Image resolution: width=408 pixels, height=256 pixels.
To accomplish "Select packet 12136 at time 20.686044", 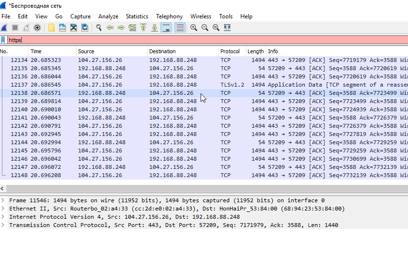I will (x=204, y=76).
